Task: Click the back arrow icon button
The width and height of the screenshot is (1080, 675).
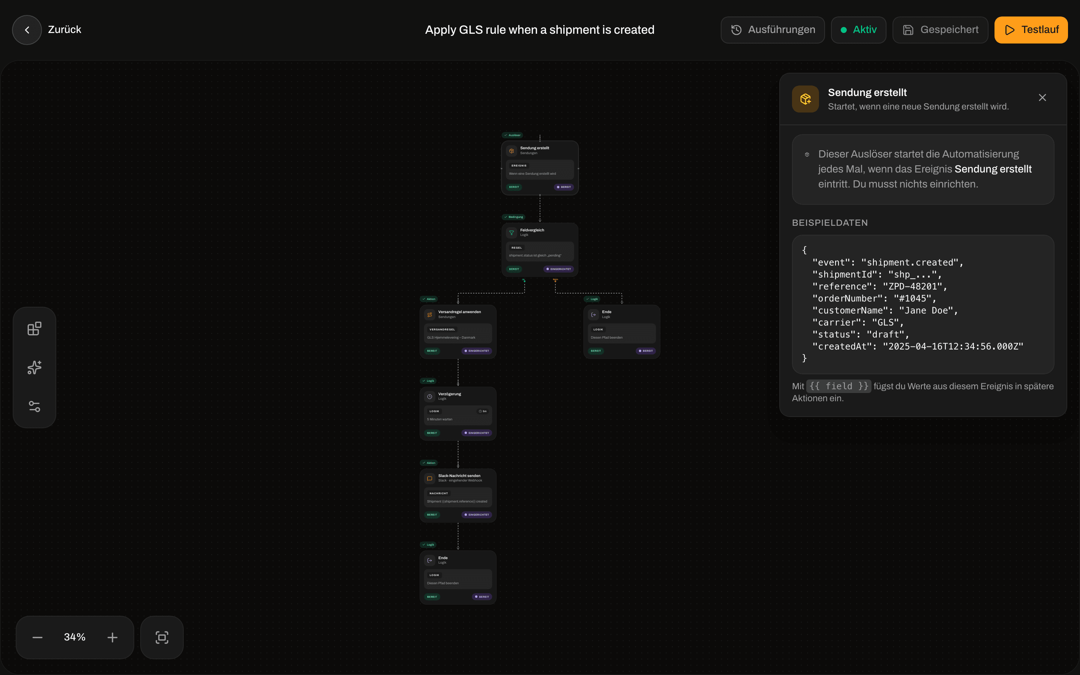Action: (x=27, y=30)
